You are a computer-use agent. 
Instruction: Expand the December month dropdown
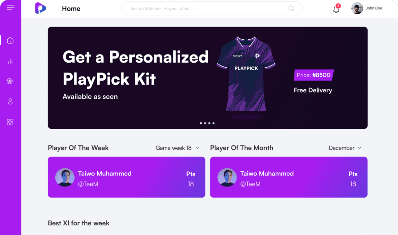[345, 148]
